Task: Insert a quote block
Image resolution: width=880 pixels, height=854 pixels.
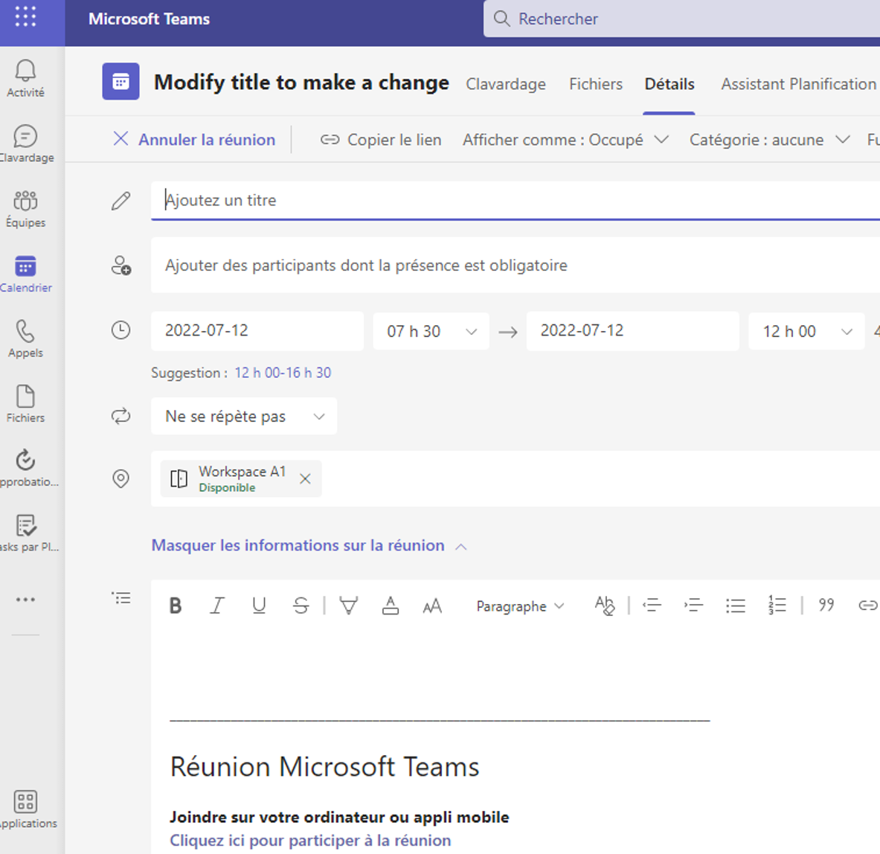Action: [x=826, y=606]
